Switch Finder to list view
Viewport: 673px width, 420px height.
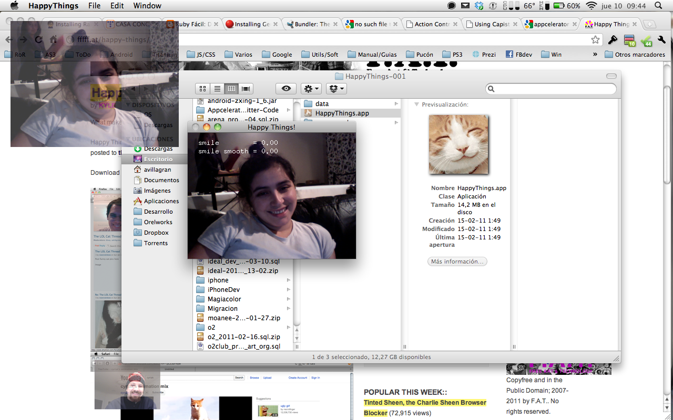(x=217, y=89)
